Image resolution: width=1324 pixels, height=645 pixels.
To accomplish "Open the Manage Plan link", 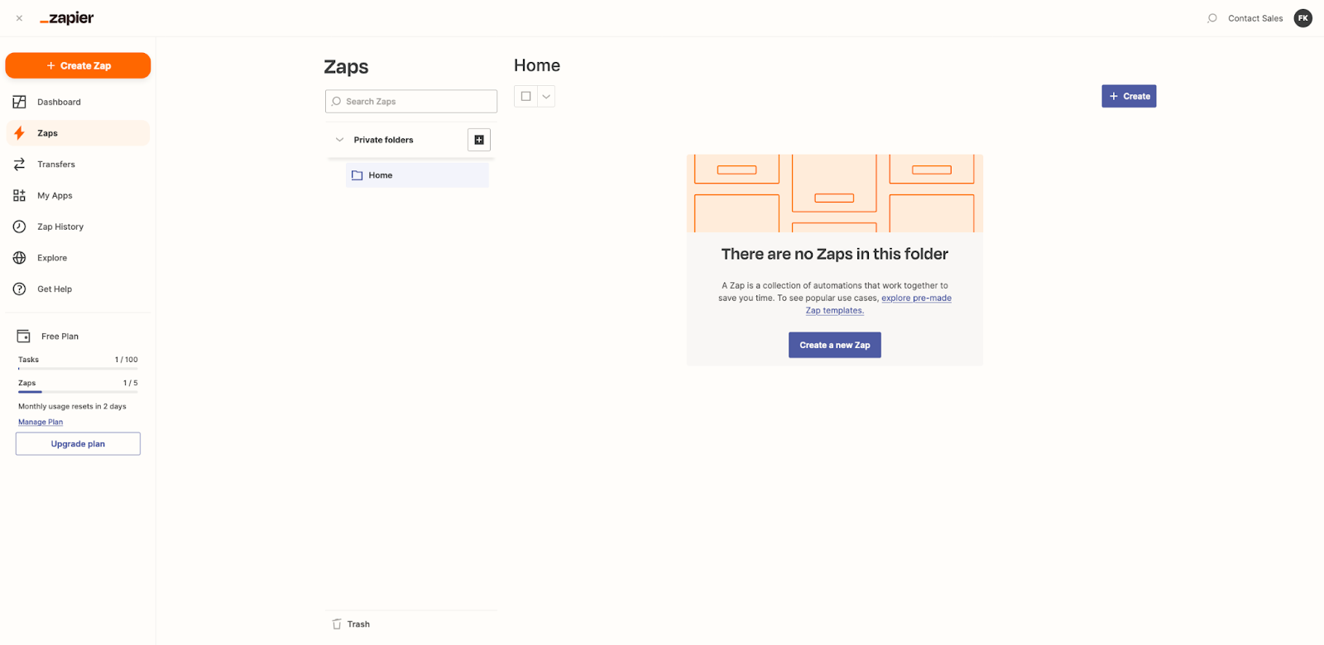I will point(41,422).
